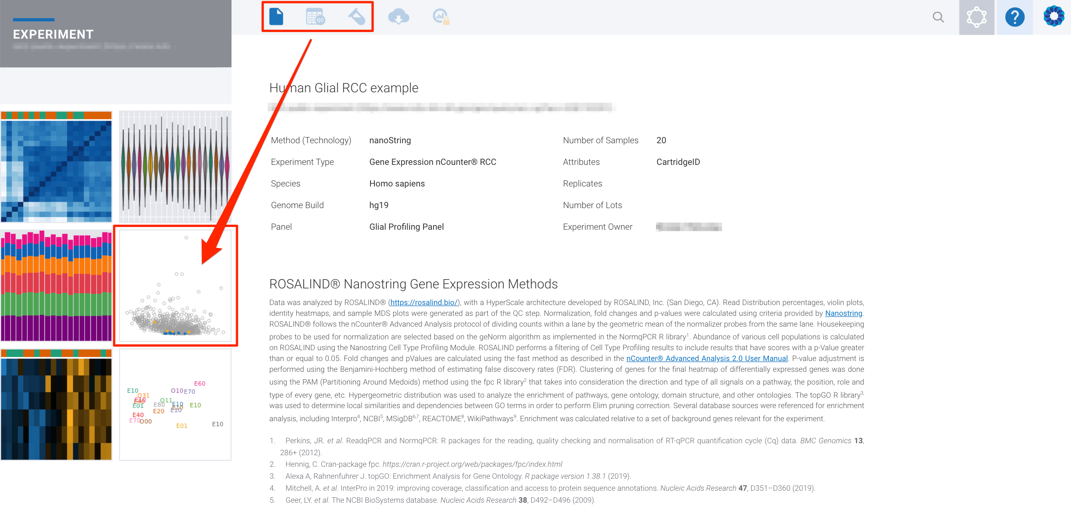Screen dimensions: 1071x505
Task: Select the hg19 genome build value
Action: click(x=379, y=205)
